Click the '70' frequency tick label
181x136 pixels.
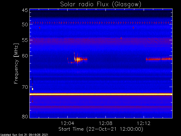coord(25,87)
